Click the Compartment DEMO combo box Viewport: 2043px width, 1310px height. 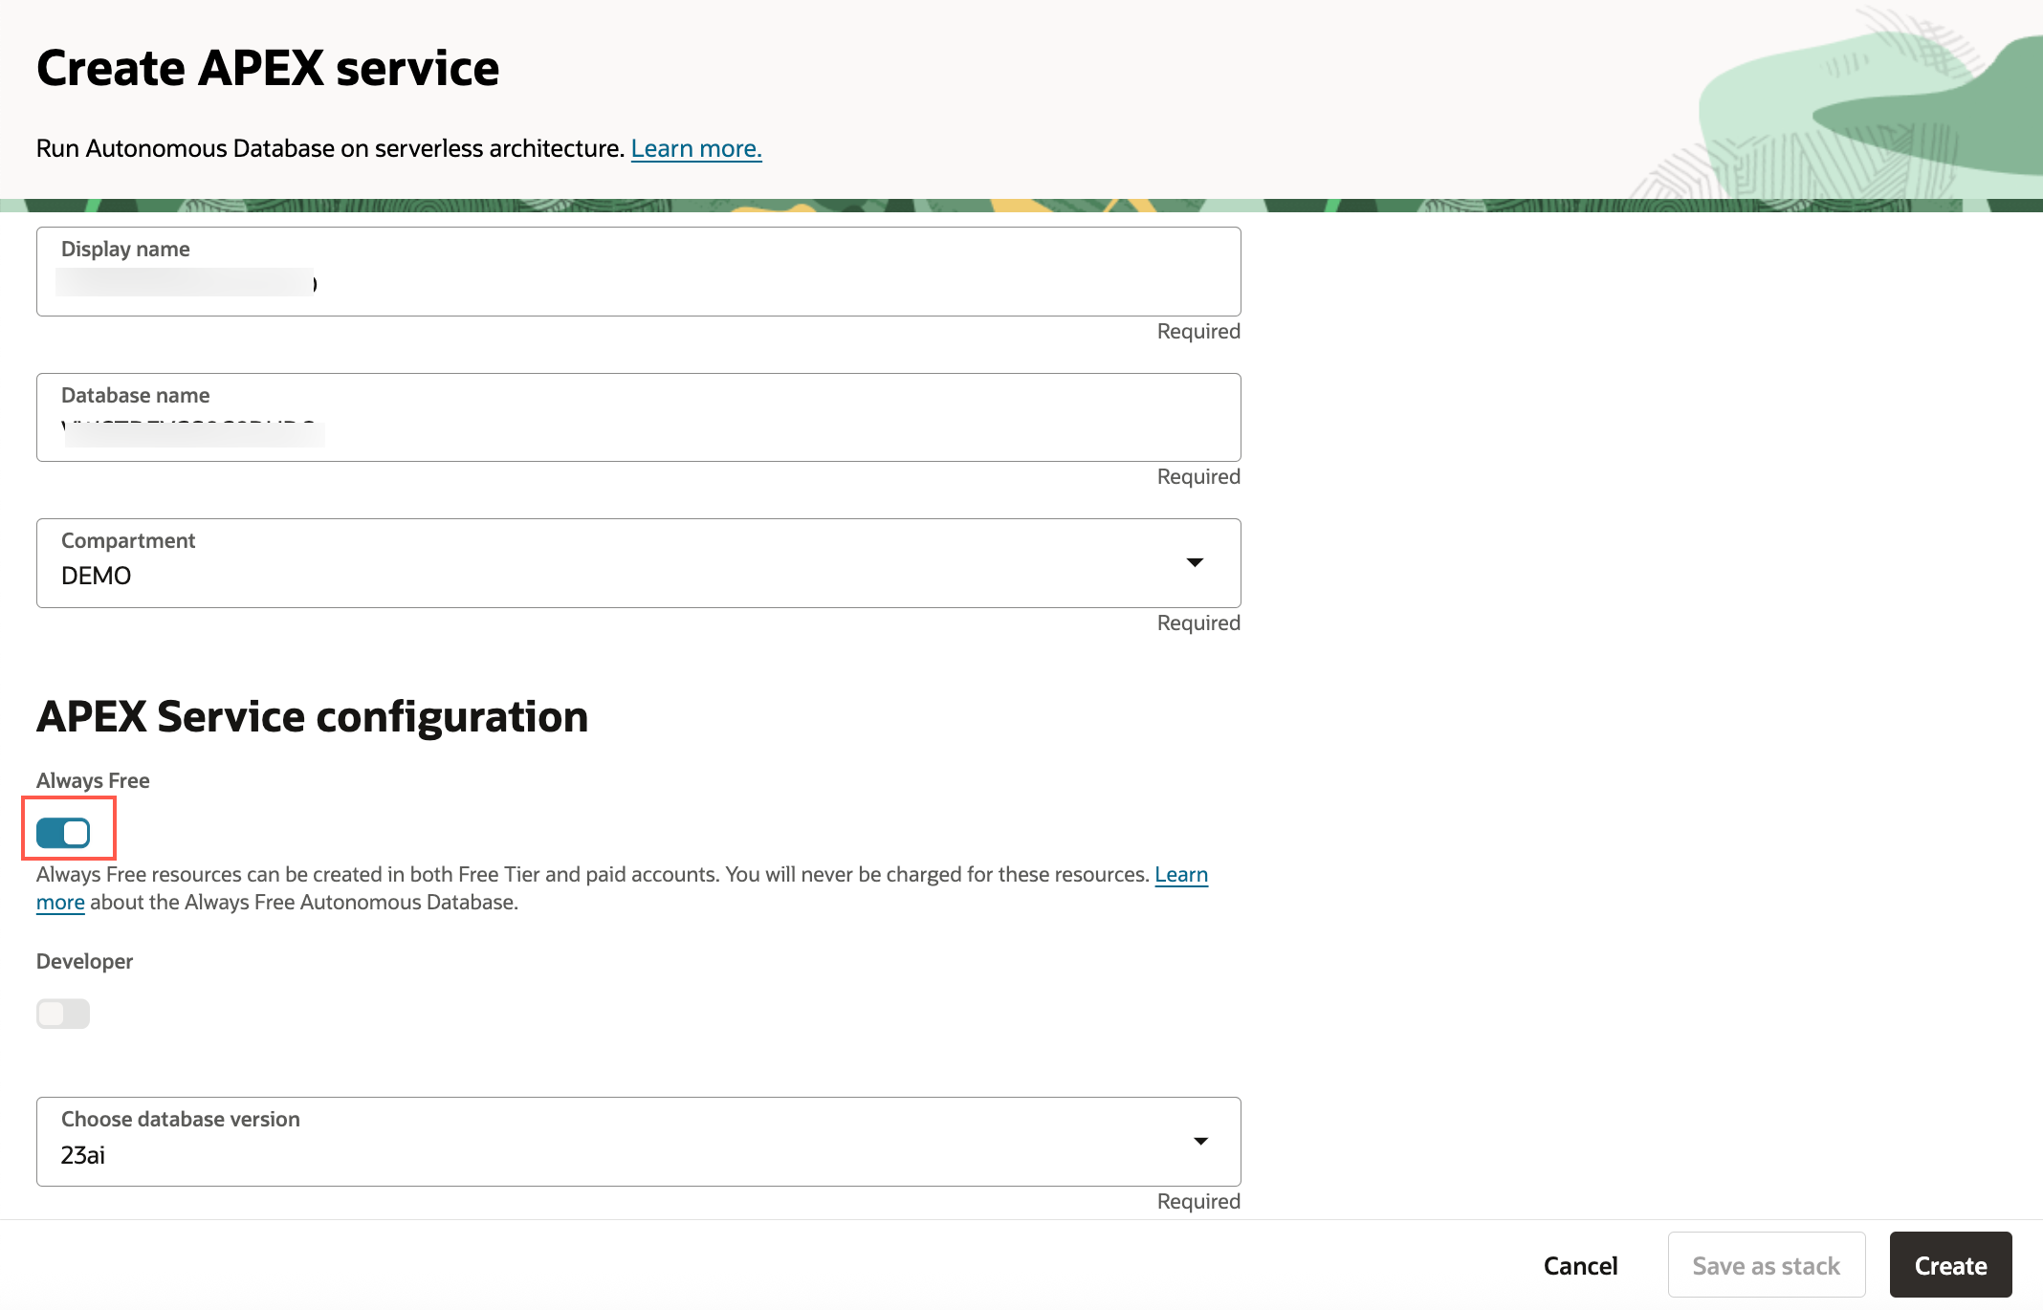coord(612,575)
